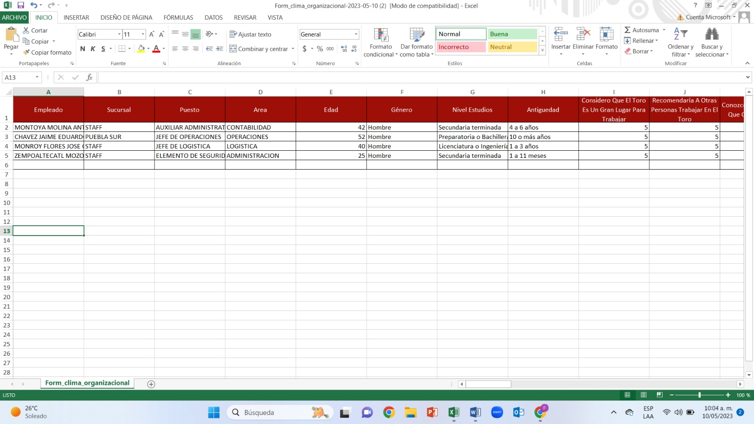Viewport: 754px width, 424px height.
Task: Open Excel from the Windows taskbar
Action: click(453, 413)
